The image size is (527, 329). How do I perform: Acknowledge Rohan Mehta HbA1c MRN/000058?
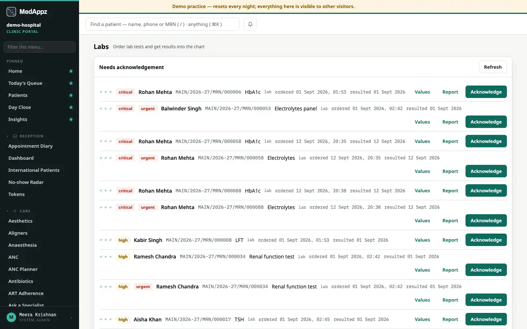[486, 141]
